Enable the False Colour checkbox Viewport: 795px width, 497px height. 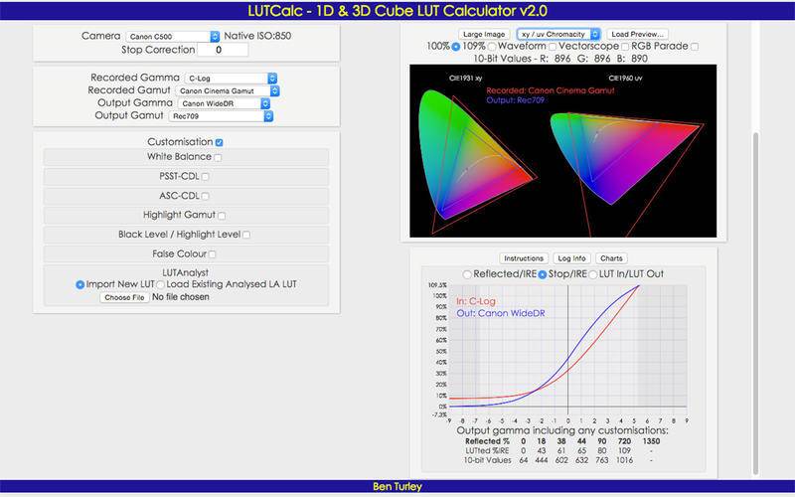pos(212,254)
